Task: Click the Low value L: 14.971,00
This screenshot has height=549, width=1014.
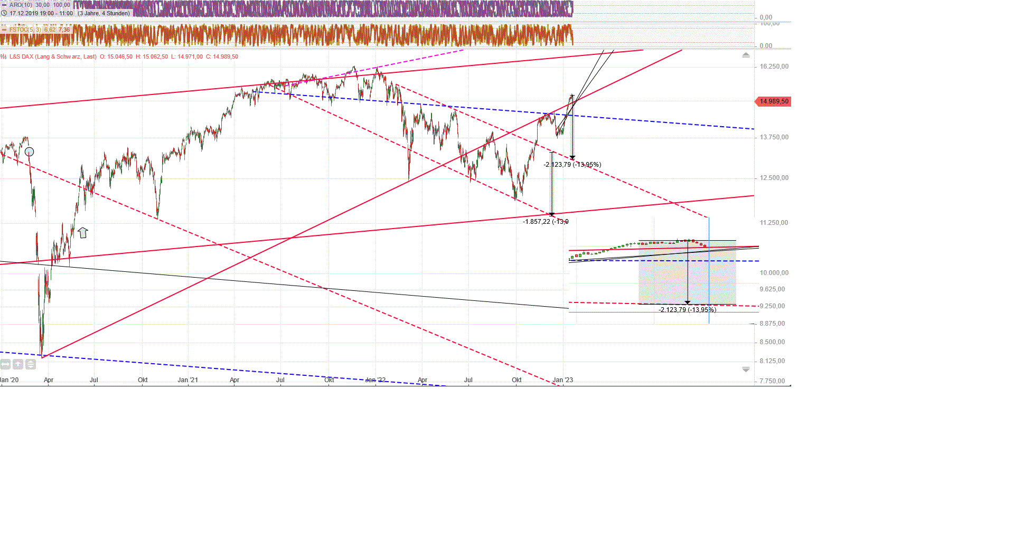Action: (187, 56)
